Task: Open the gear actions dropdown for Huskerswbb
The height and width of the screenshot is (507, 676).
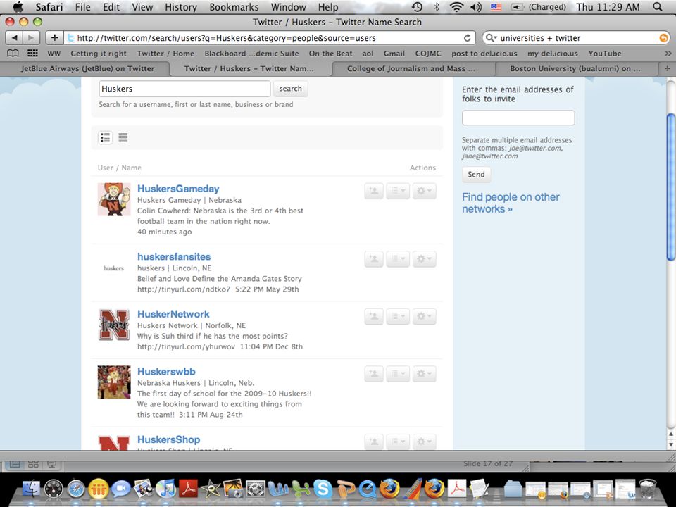Action: click(424, 374)
